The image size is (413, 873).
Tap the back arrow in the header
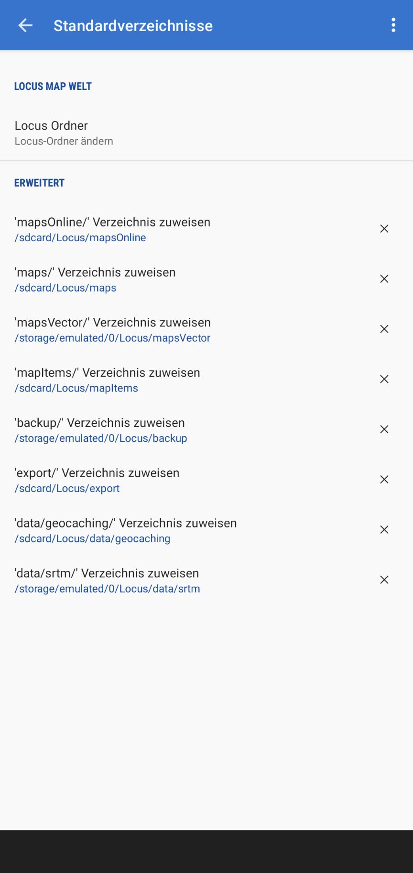click(25, 25)
